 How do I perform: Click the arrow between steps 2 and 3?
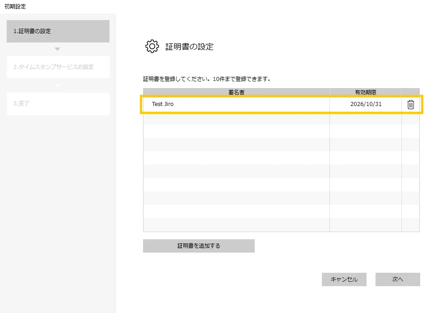[x=57, y=85]
